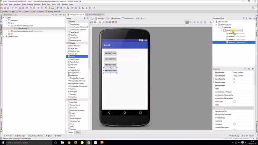Open the TODO tool window

58,136
